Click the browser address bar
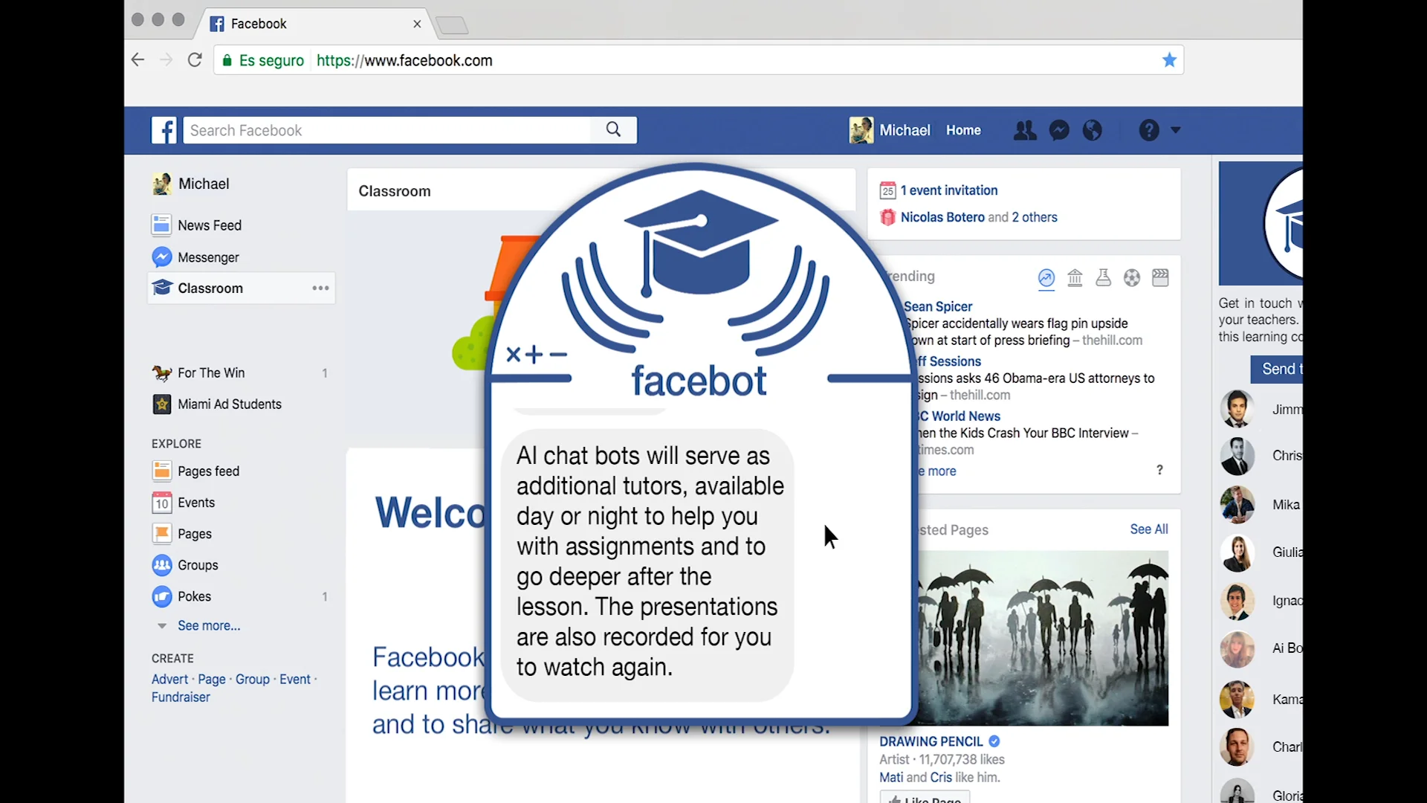The image size is (1427, 803). tap(699, 60)
